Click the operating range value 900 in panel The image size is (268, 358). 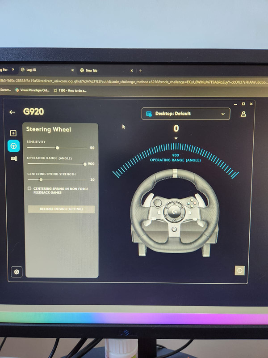pyautogui.click(x=91, y=164)
